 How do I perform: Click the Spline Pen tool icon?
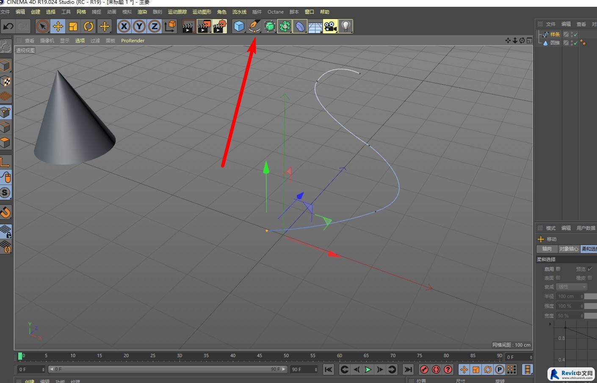coord(254,26)
